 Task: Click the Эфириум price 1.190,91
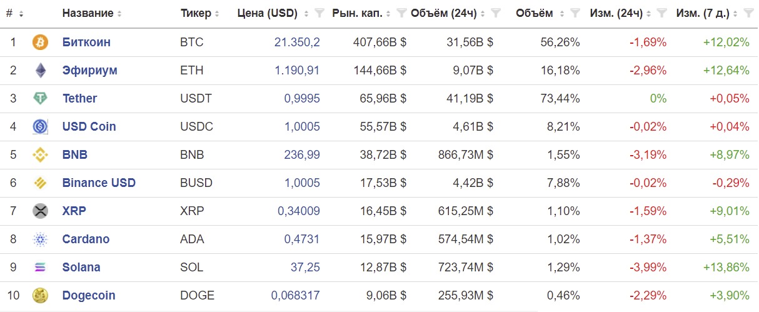297,70
